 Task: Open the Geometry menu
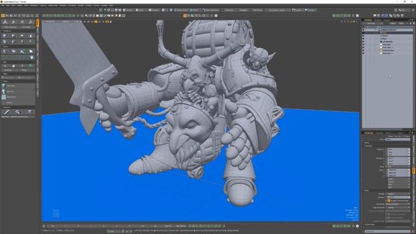coord(34,5)
